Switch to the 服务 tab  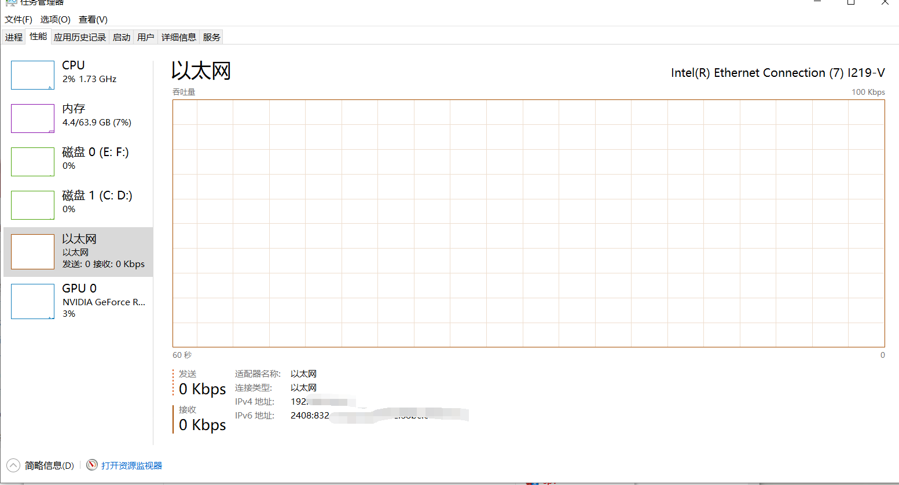211,38
